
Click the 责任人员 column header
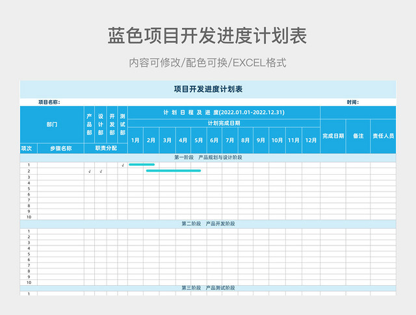click(383, 136)
